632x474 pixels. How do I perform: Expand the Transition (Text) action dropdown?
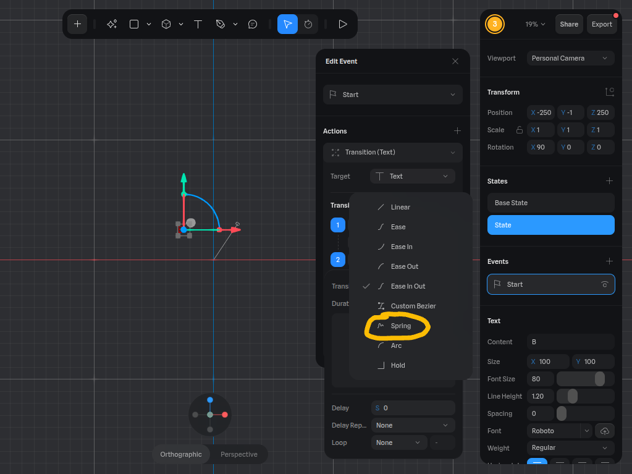(392, 153)
